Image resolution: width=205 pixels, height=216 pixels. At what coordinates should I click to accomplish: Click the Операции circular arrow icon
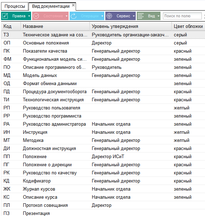[74, 16]
